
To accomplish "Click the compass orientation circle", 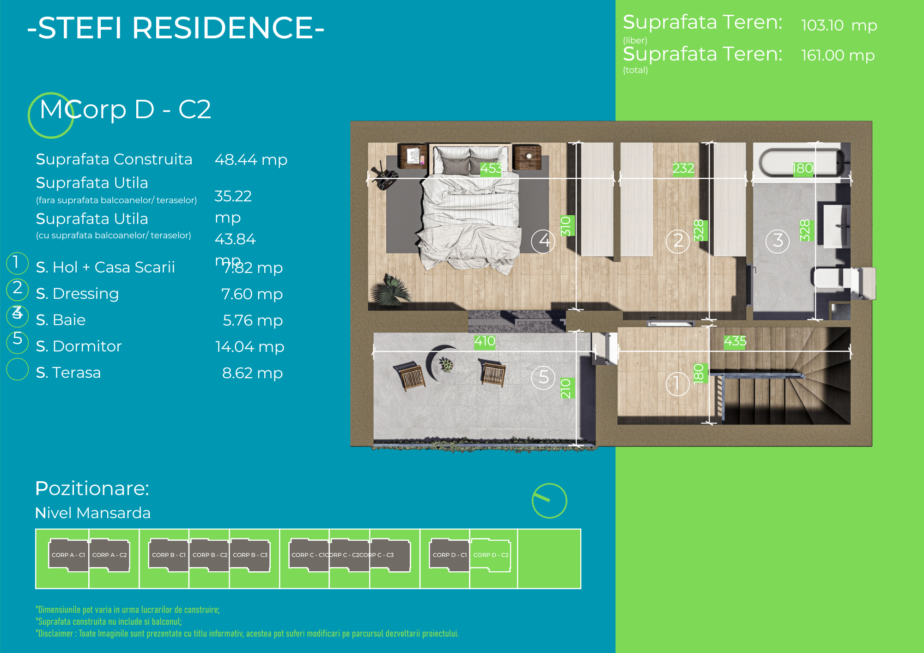I will [x=549, y=501].
